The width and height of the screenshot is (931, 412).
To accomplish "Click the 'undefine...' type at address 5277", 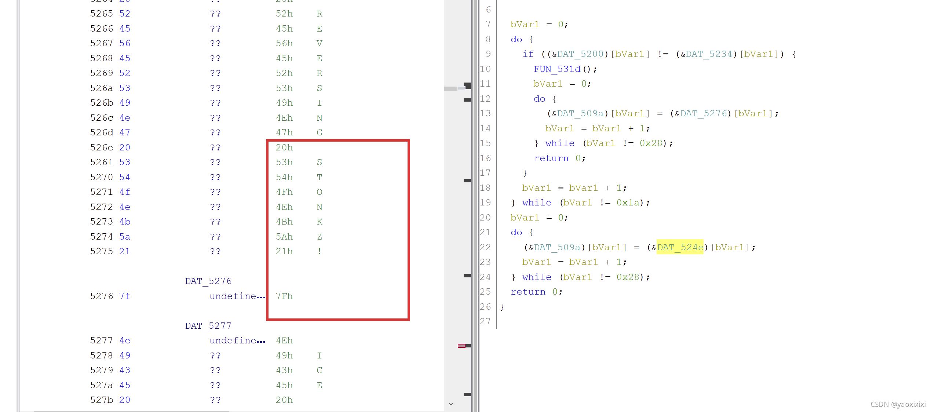I will coord(237,340).
